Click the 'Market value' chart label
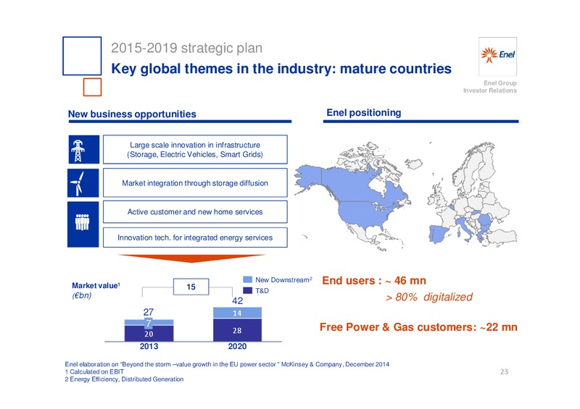Screen dimensions: 580x409 click(x=96, y=286)
